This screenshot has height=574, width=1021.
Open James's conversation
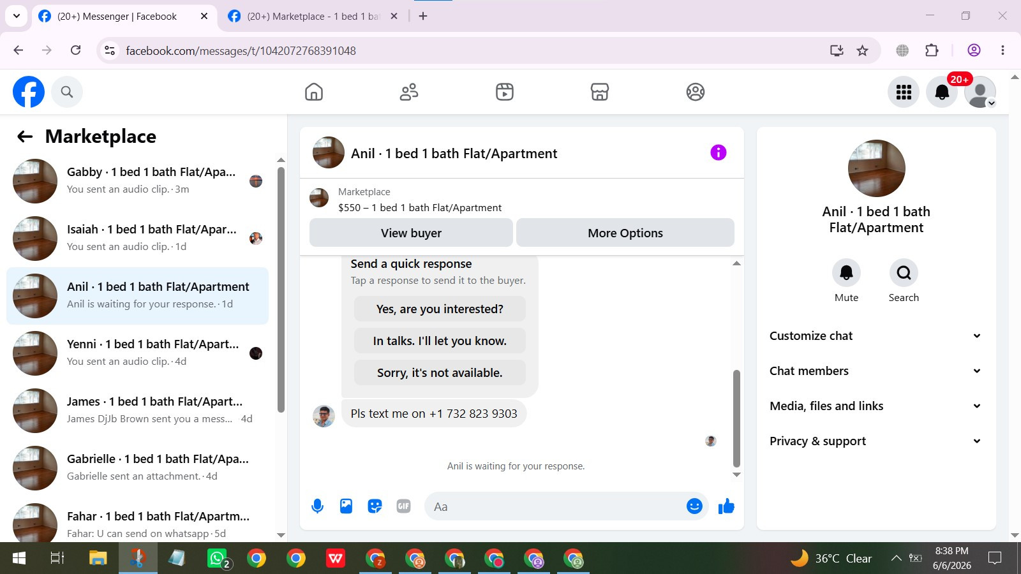coord(137,411)
